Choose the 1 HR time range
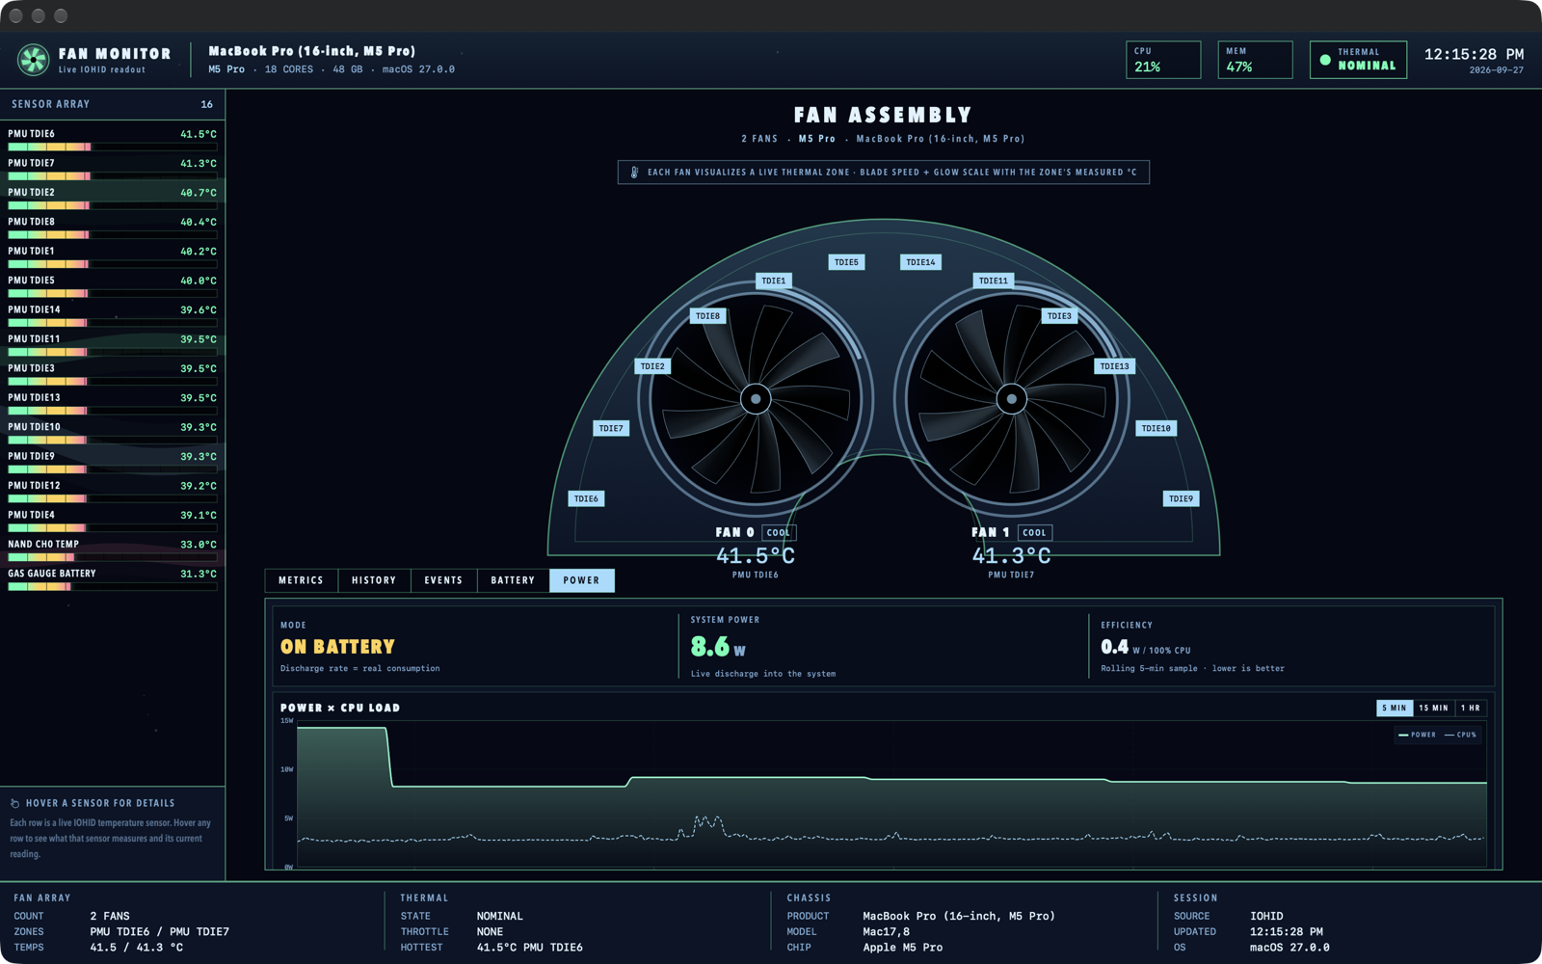The width and height of the screenshot is (1542, 964). click(x=1471, y=708)
